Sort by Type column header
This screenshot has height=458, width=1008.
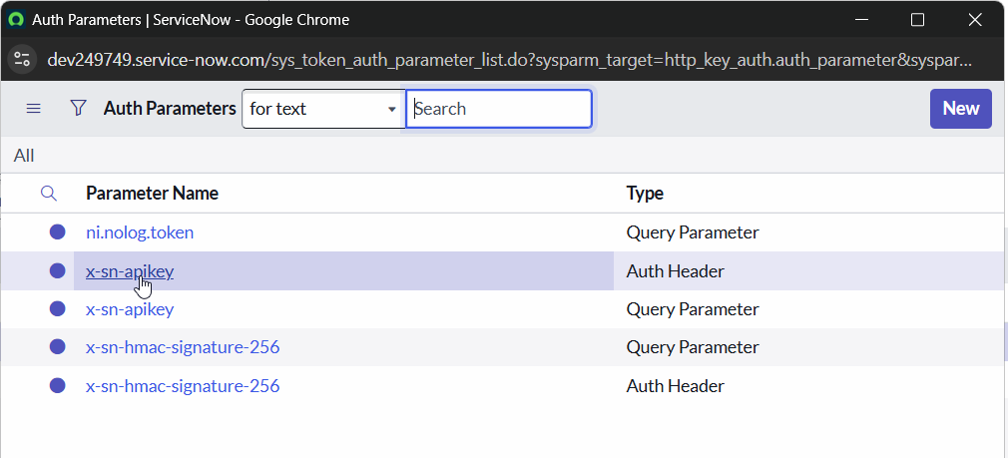tap(645, 194)
